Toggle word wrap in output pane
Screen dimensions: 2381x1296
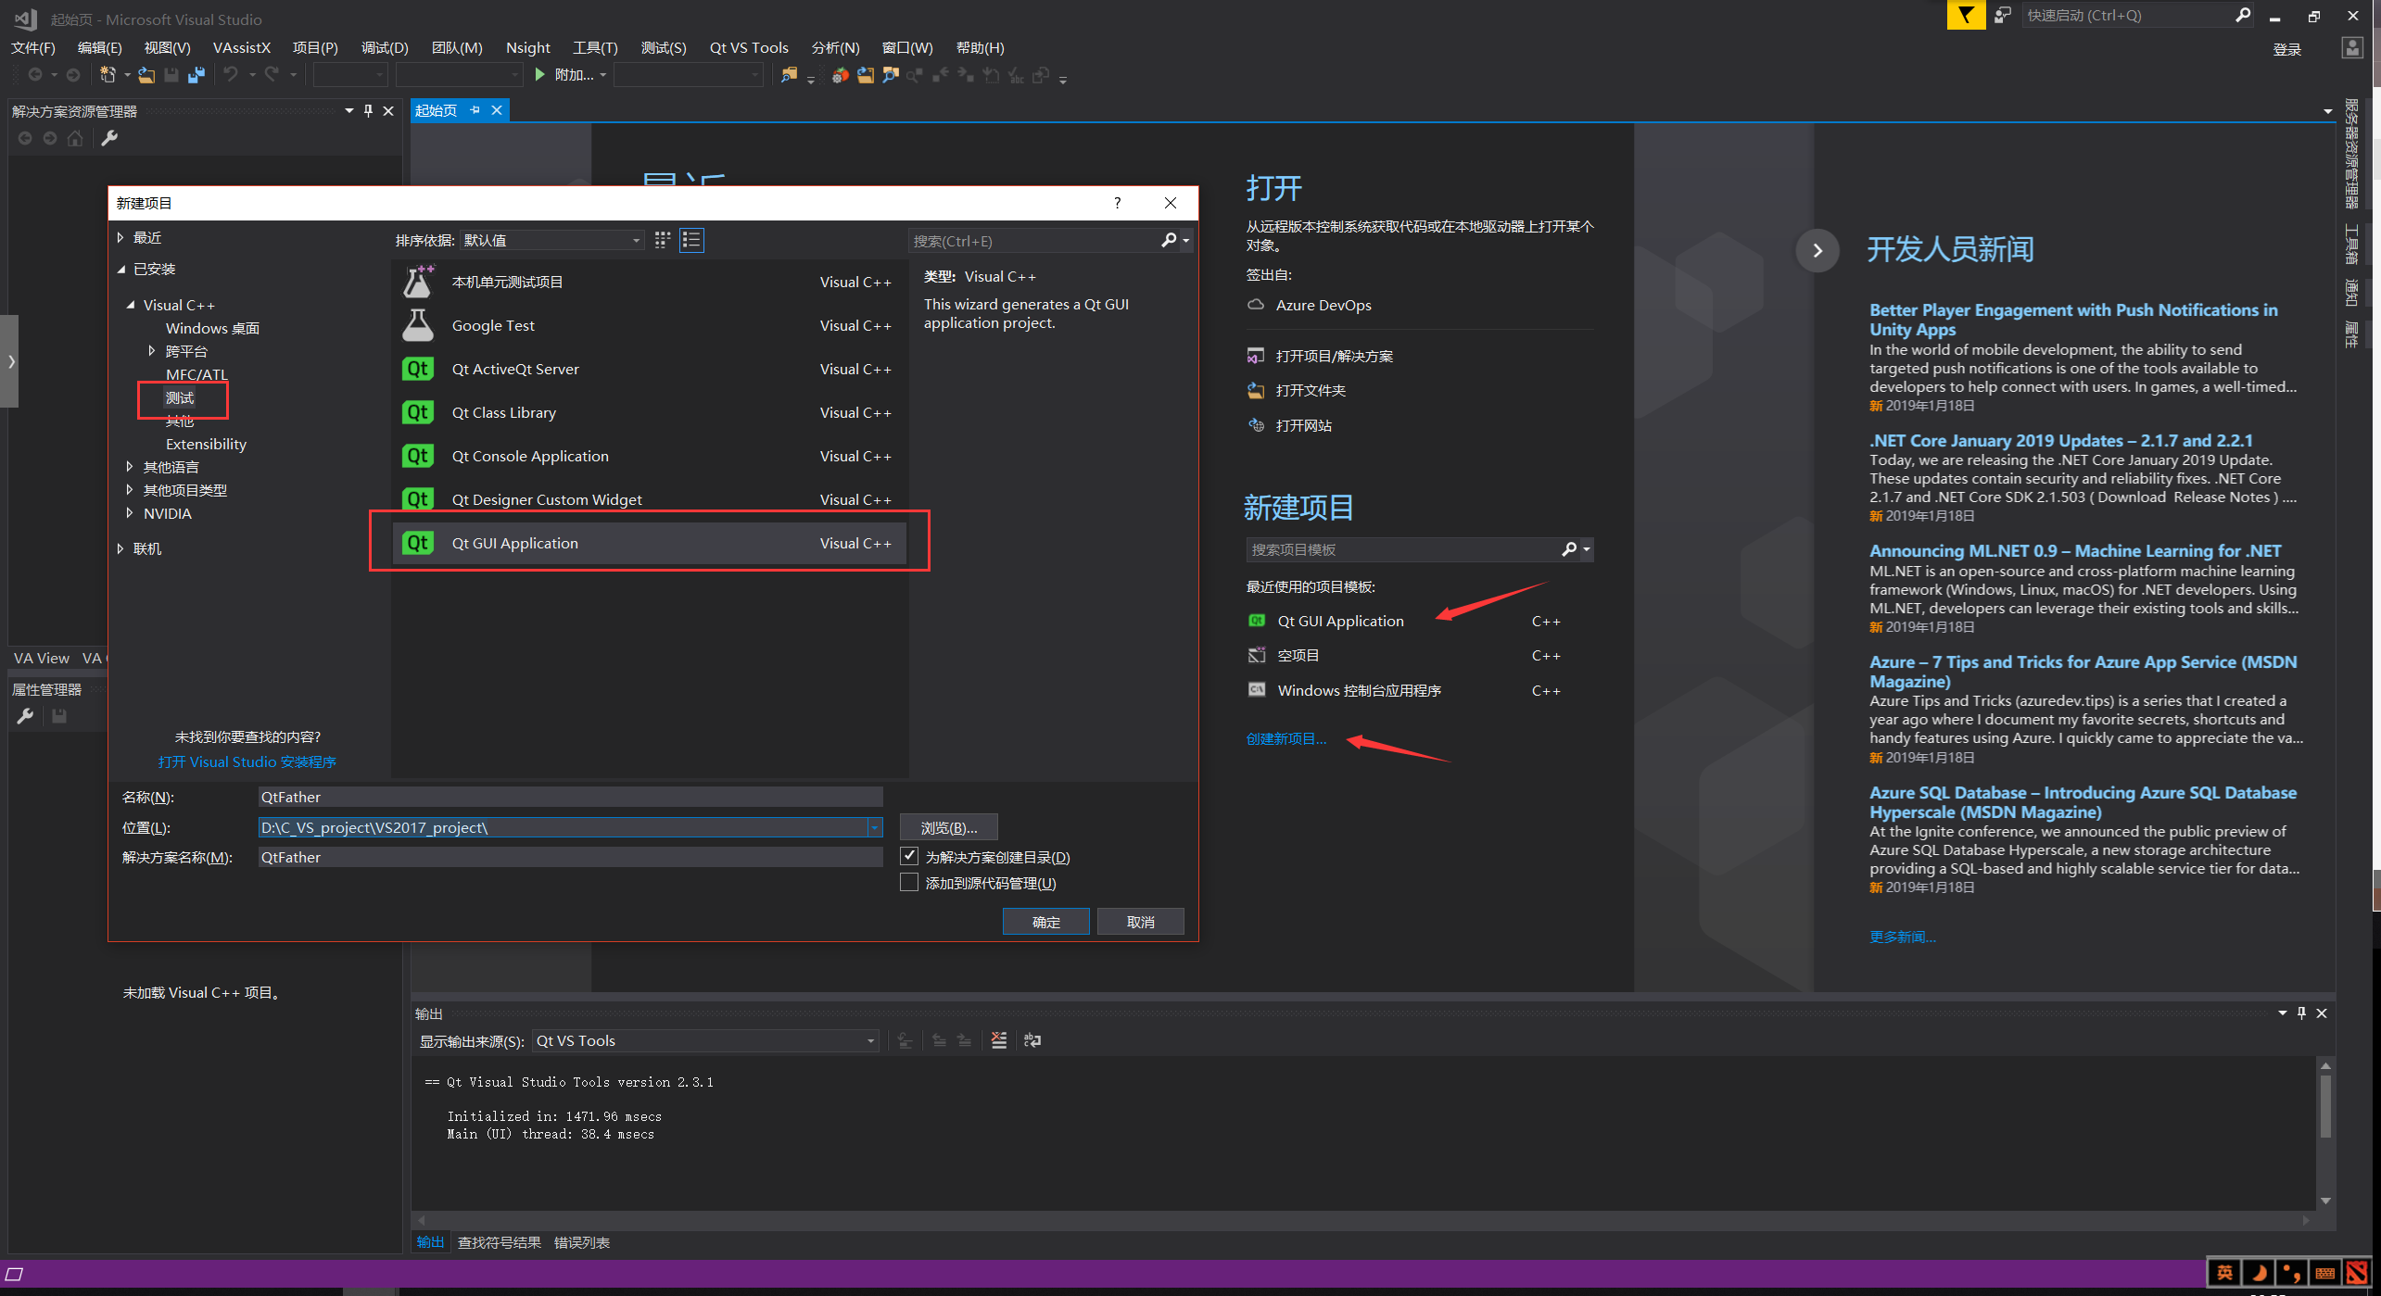coord(1032,1040)
